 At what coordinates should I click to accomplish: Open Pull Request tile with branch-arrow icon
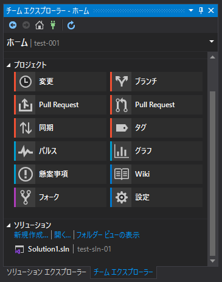[x=156, y=105]
